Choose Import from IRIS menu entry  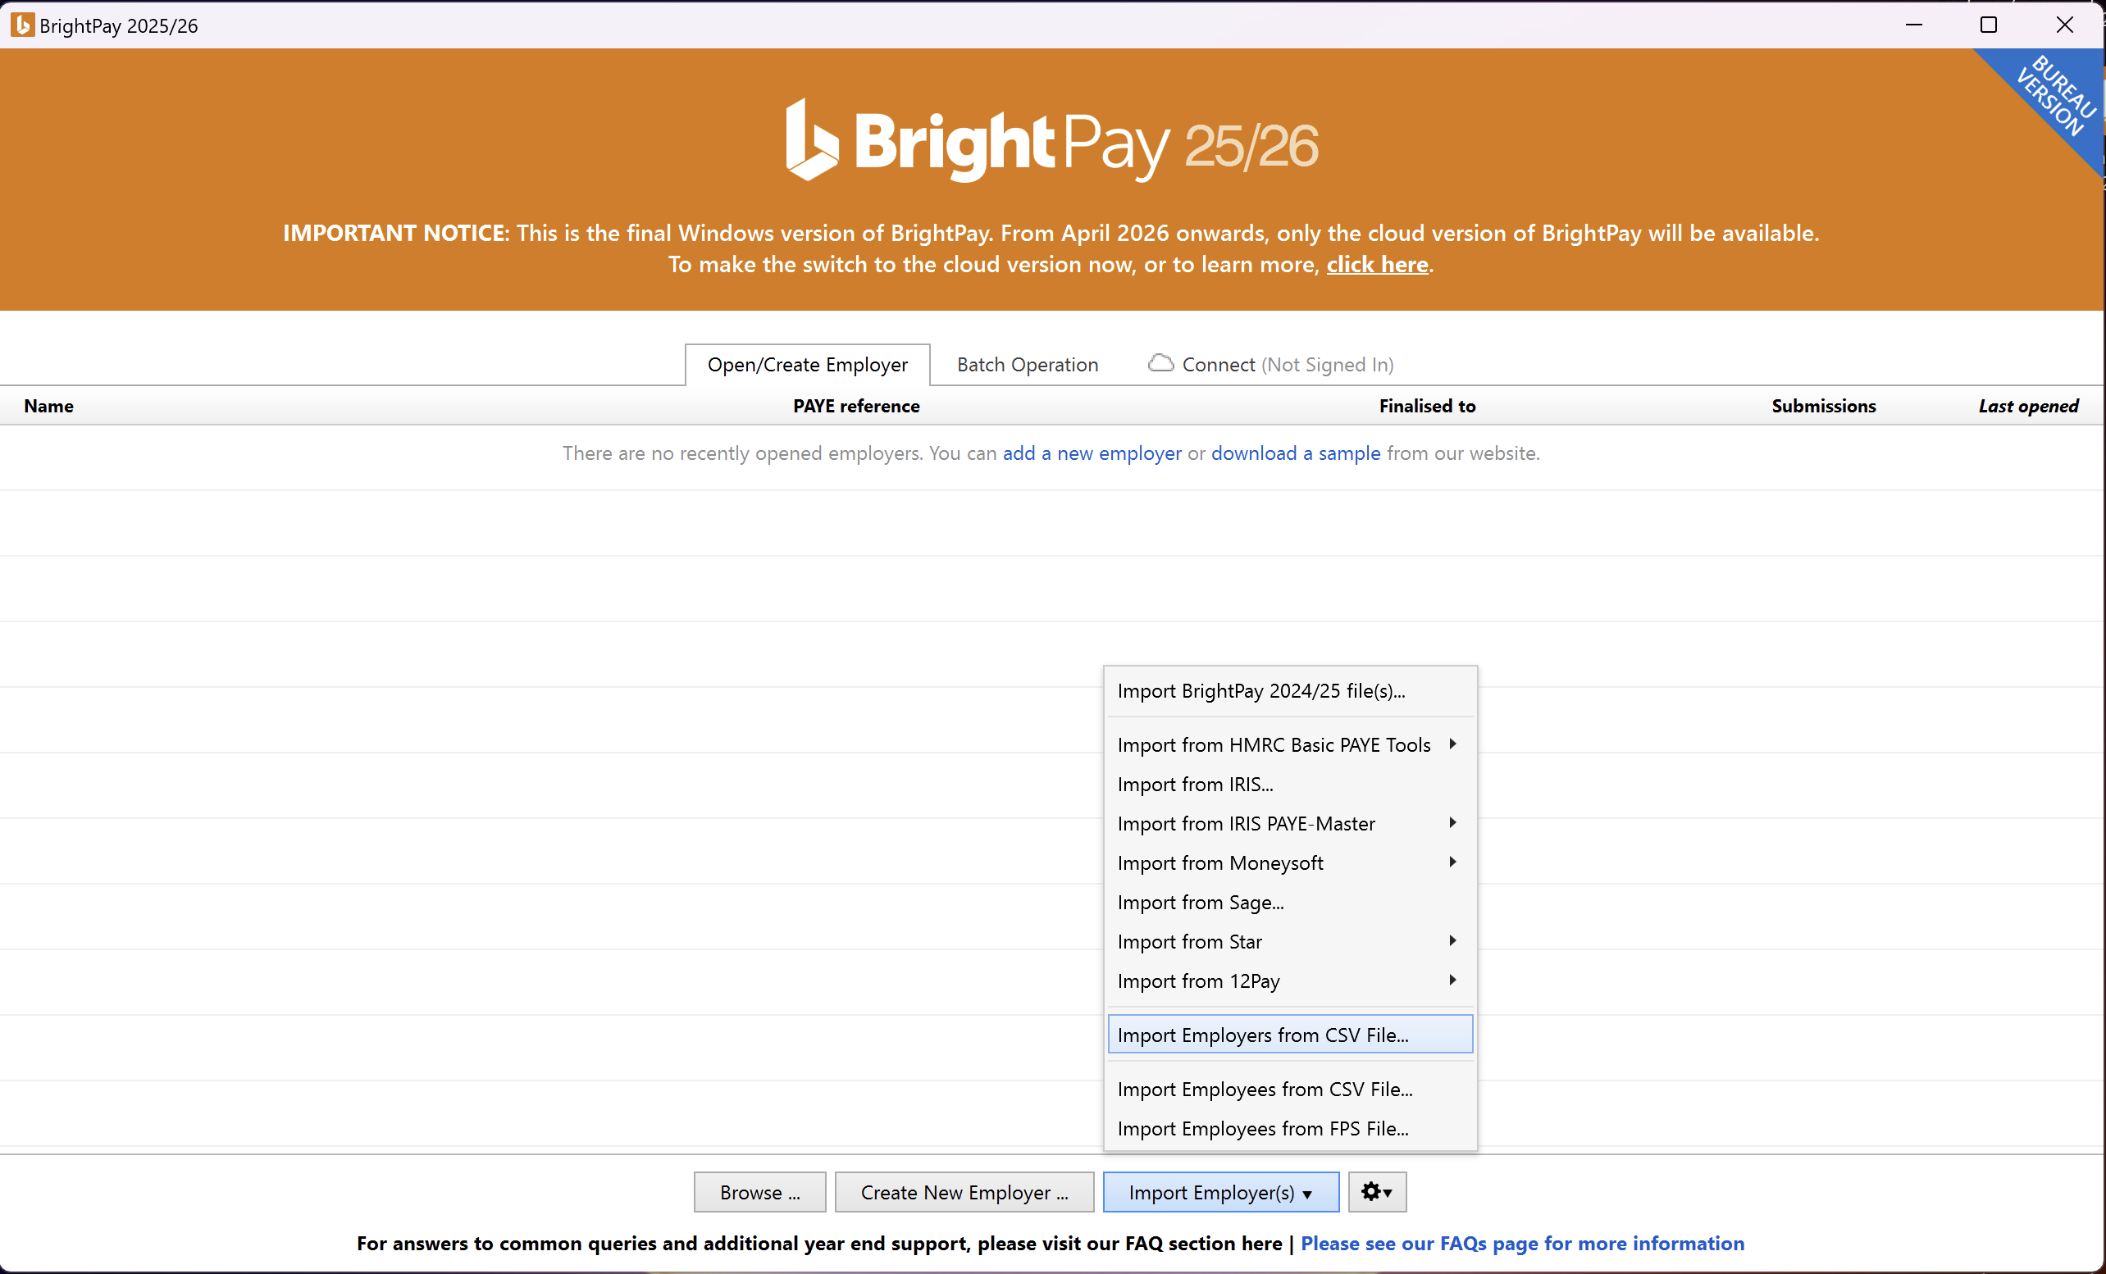click(1290, 784)
